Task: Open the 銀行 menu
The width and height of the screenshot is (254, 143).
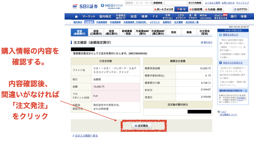Action: (x=234, y=16)
